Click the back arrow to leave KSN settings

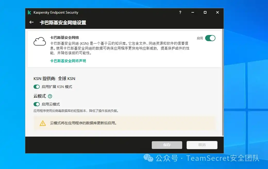click(x=31, y=22)
